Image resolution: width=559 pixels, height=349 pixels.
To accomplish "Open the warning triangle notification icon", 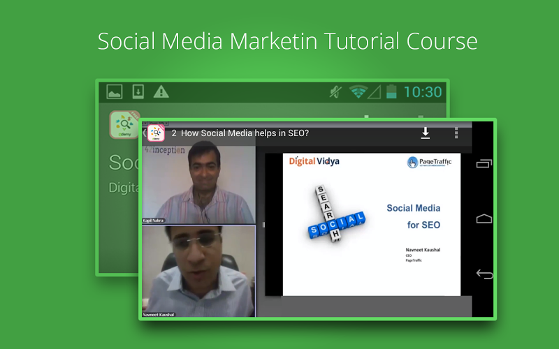I will 161,92.
